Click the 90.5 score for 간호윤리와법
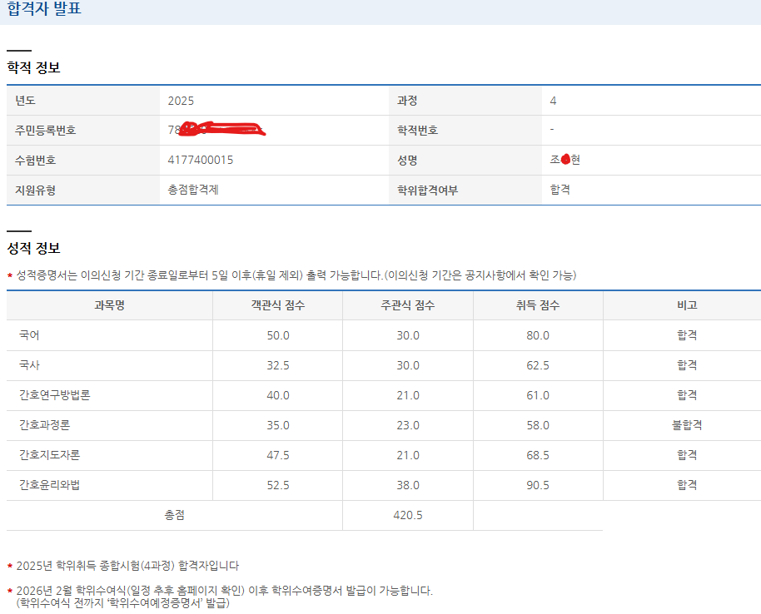Viewport: 761px width, 614px height. click(x=537, y=485)
